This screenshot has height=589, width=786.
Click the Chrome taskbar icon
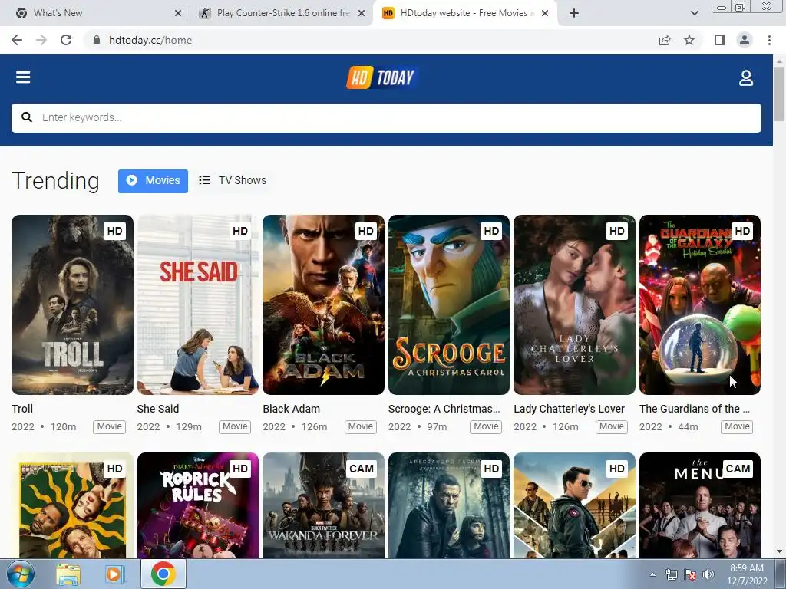(x=163, y=574)
